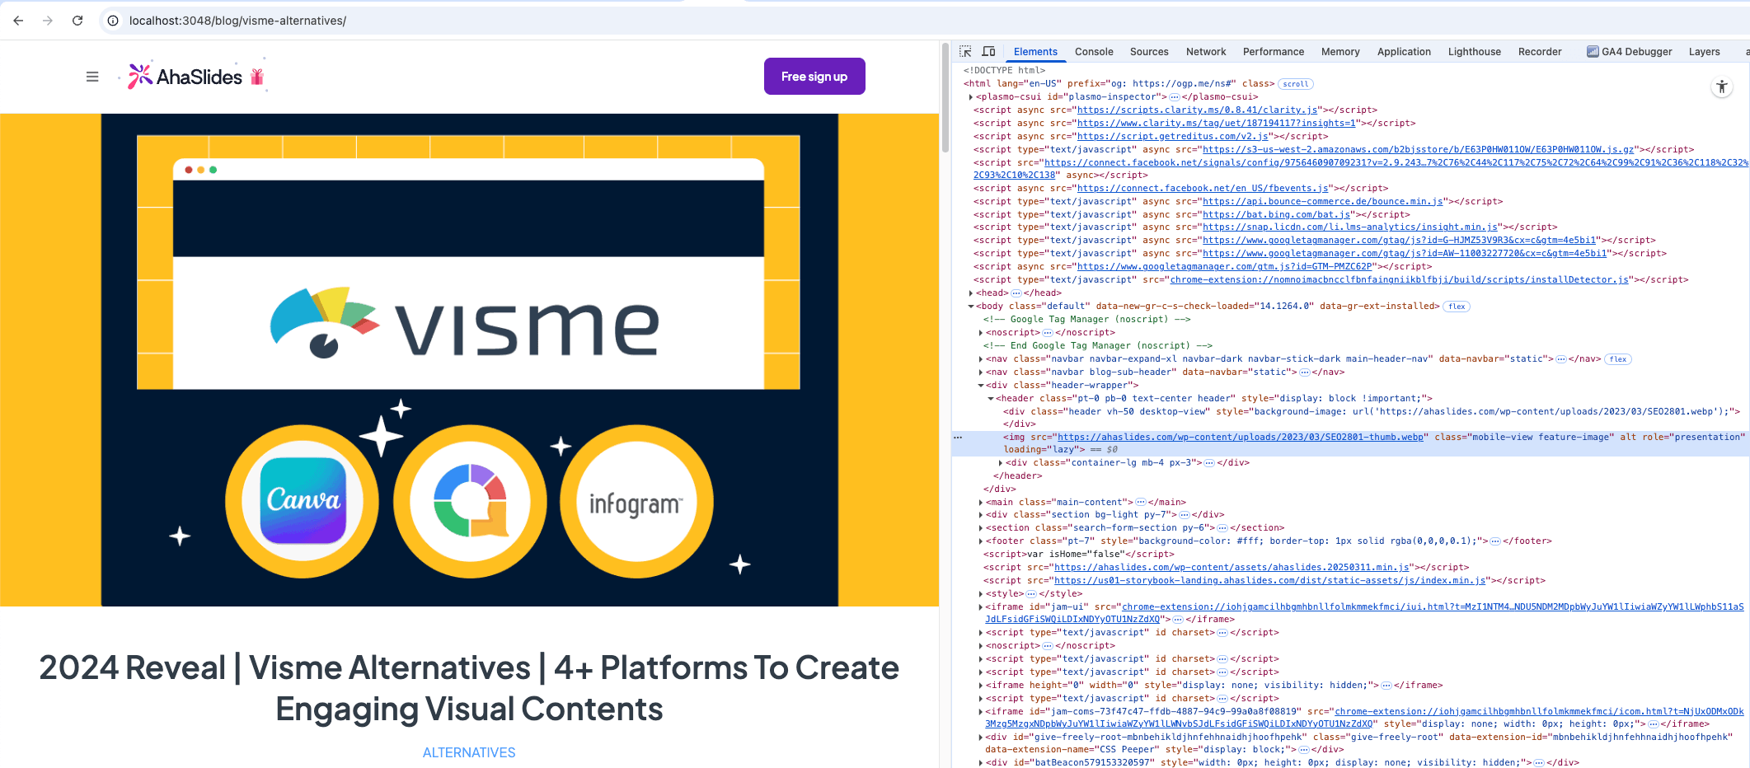Screen dimensions: 1750x768
Task: Click the scroll badge on html element
Action: 1296,84
